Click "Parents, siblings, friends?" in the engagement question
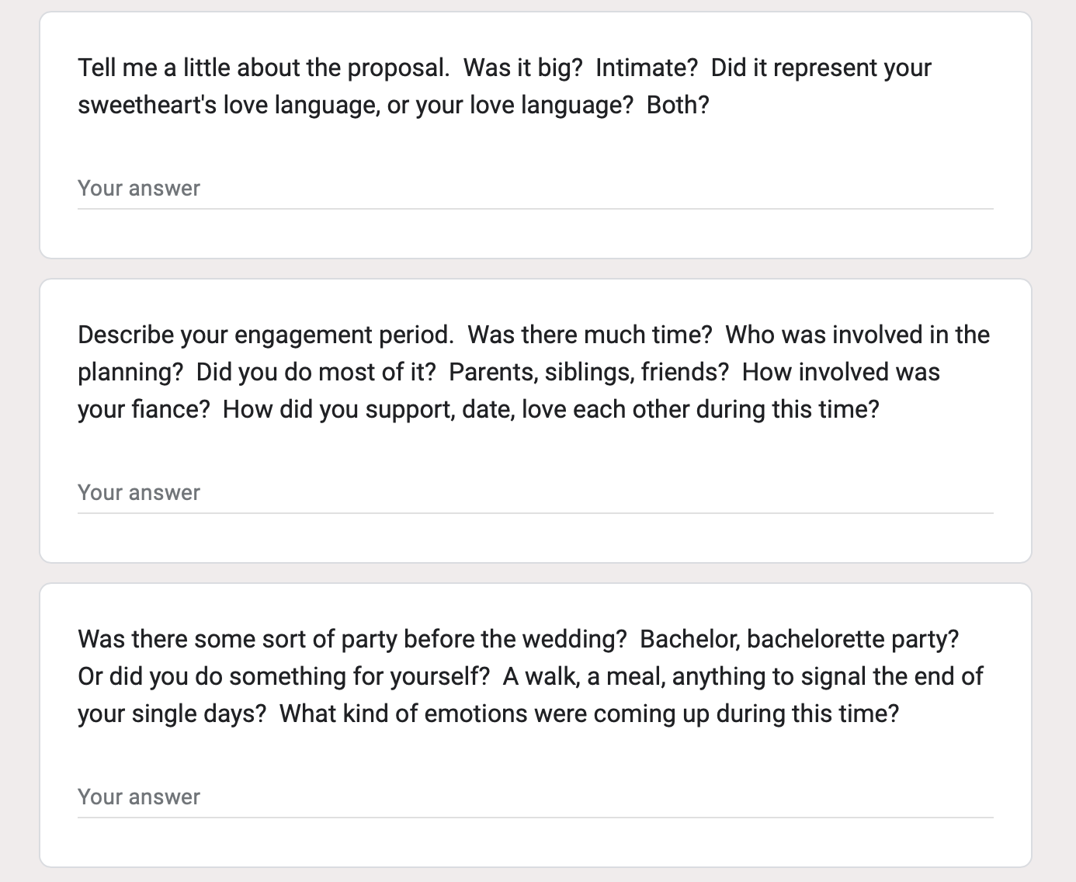The height and width of the screenshot is (882, 1076). [x=589, y=373]
